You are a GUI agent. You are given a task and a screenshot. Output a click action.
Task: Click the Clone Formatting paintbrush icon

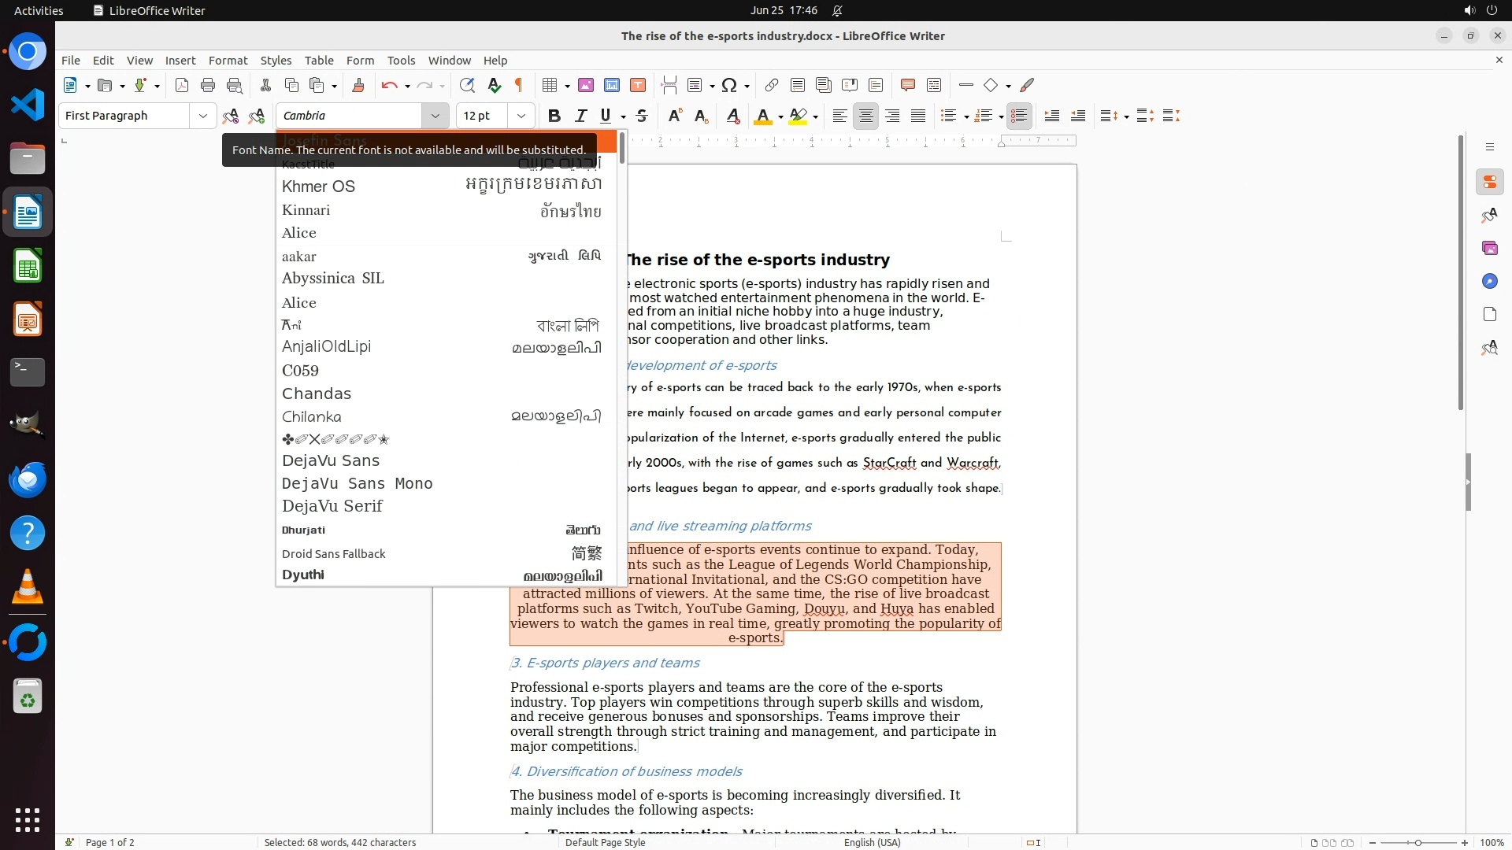click(x=358, y=85)
